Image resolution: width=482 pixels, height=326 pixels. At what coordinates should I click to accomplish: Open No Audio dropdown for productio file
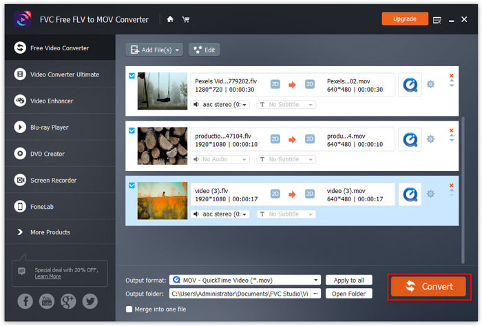click(220, 159)
